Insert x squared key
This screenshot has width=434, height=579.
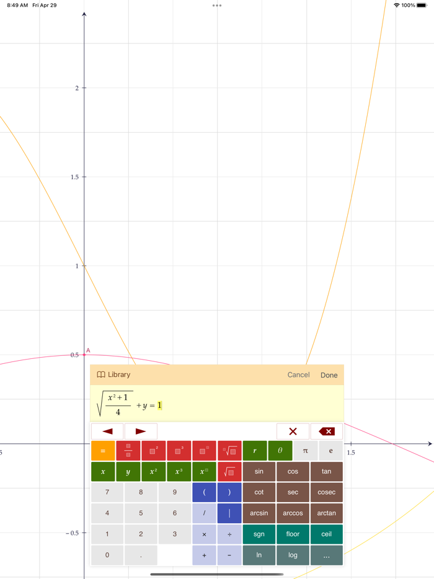point(154,472)
